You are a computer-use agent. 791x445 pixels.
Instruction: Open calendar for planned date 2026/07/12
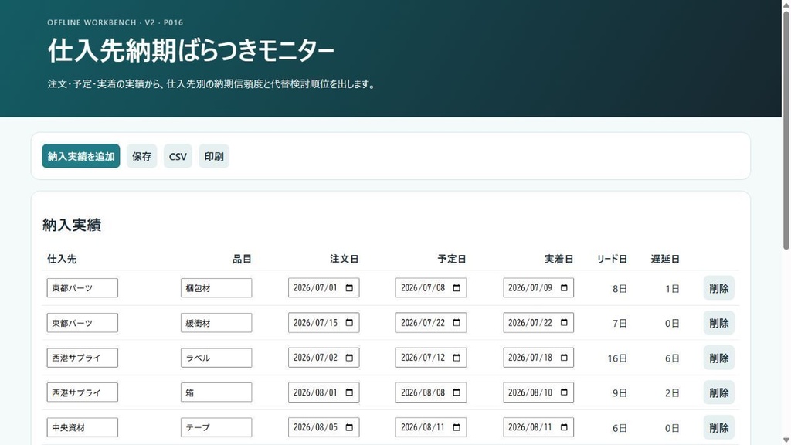pyautogui.click(x=457, y=357)
